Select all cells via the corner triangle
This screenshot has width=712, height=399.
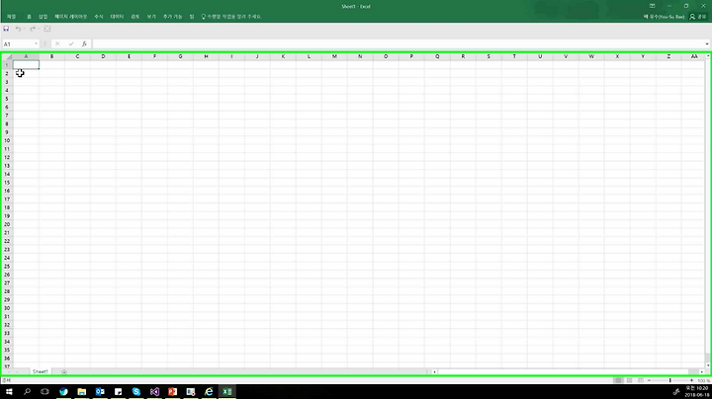(x=8, y=56)
